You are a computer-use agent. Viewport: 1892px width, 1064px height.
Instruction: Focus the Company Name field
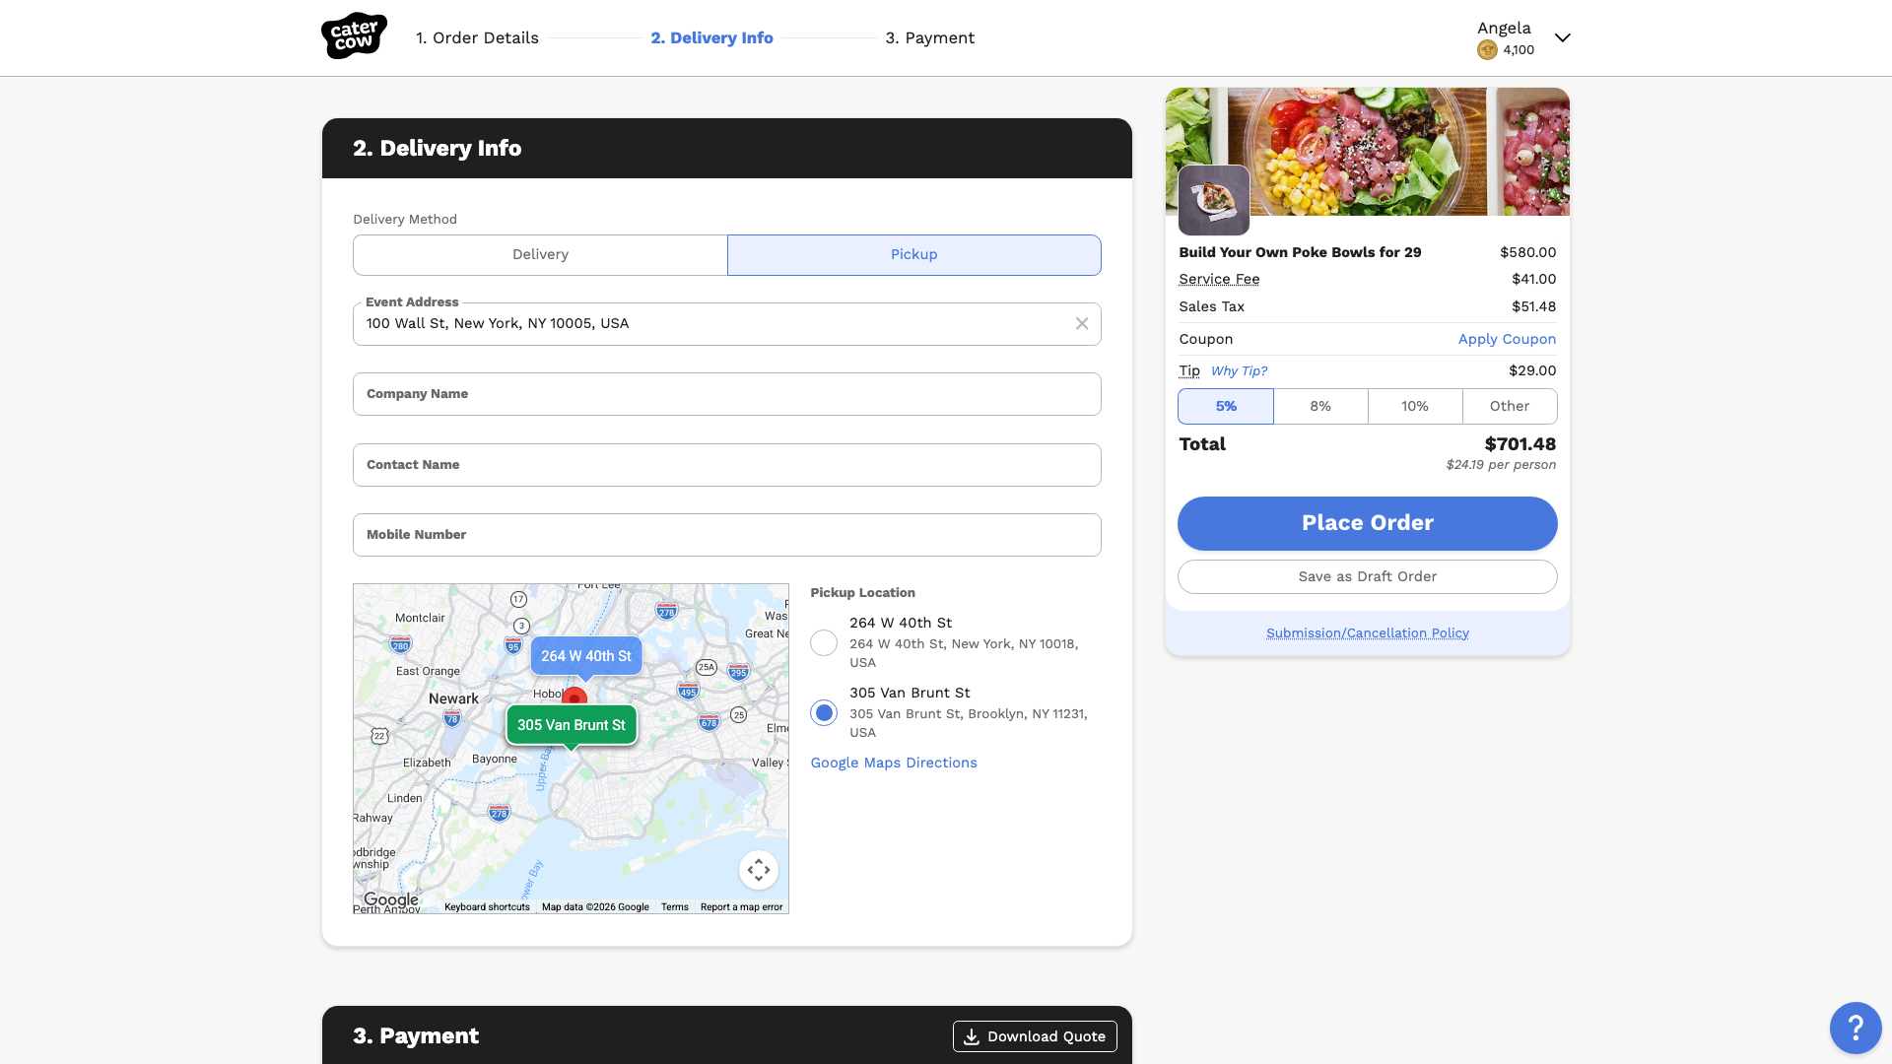tap(727, 394)
